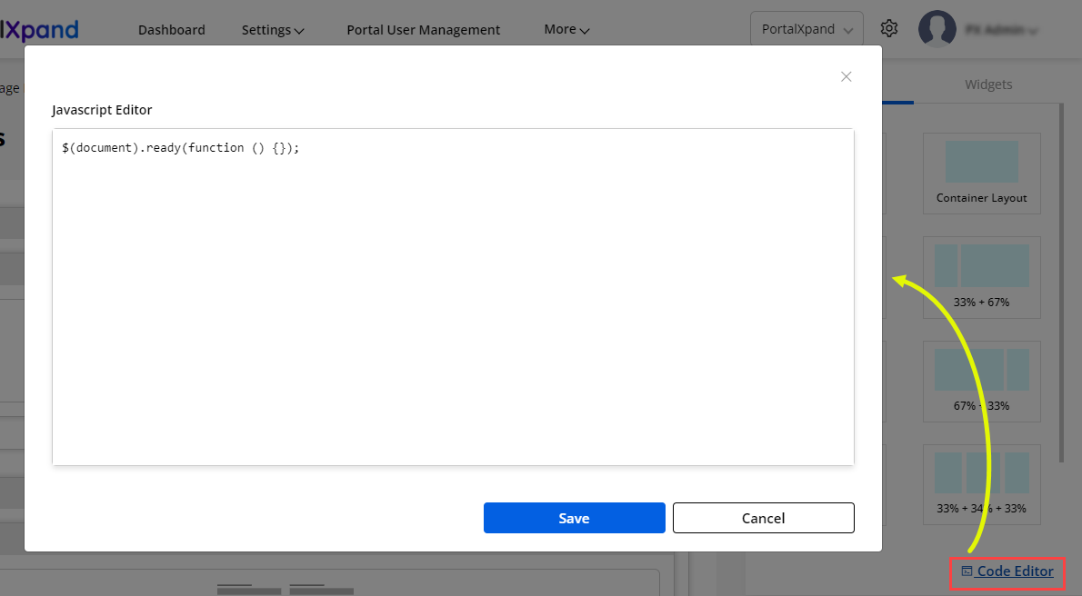Select the Container Layout widget

pos(981,173)
